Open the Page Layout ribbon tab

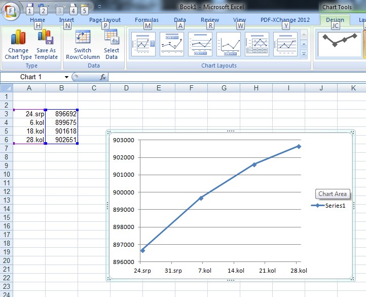coord(105,20)
